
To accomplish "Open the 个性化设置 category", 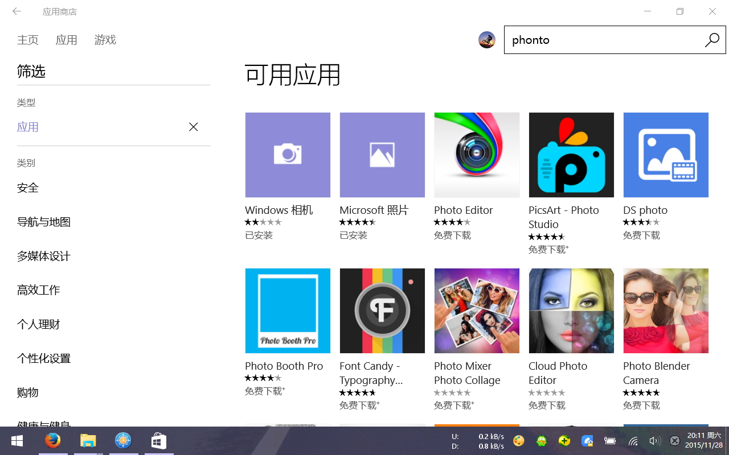I will pyautogui.click(x=44, y=358).
